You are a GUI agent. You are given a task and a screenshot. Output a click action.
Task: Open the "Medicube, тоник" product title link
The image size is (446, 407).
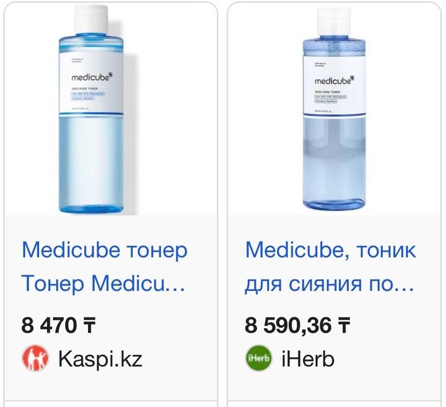331,251
